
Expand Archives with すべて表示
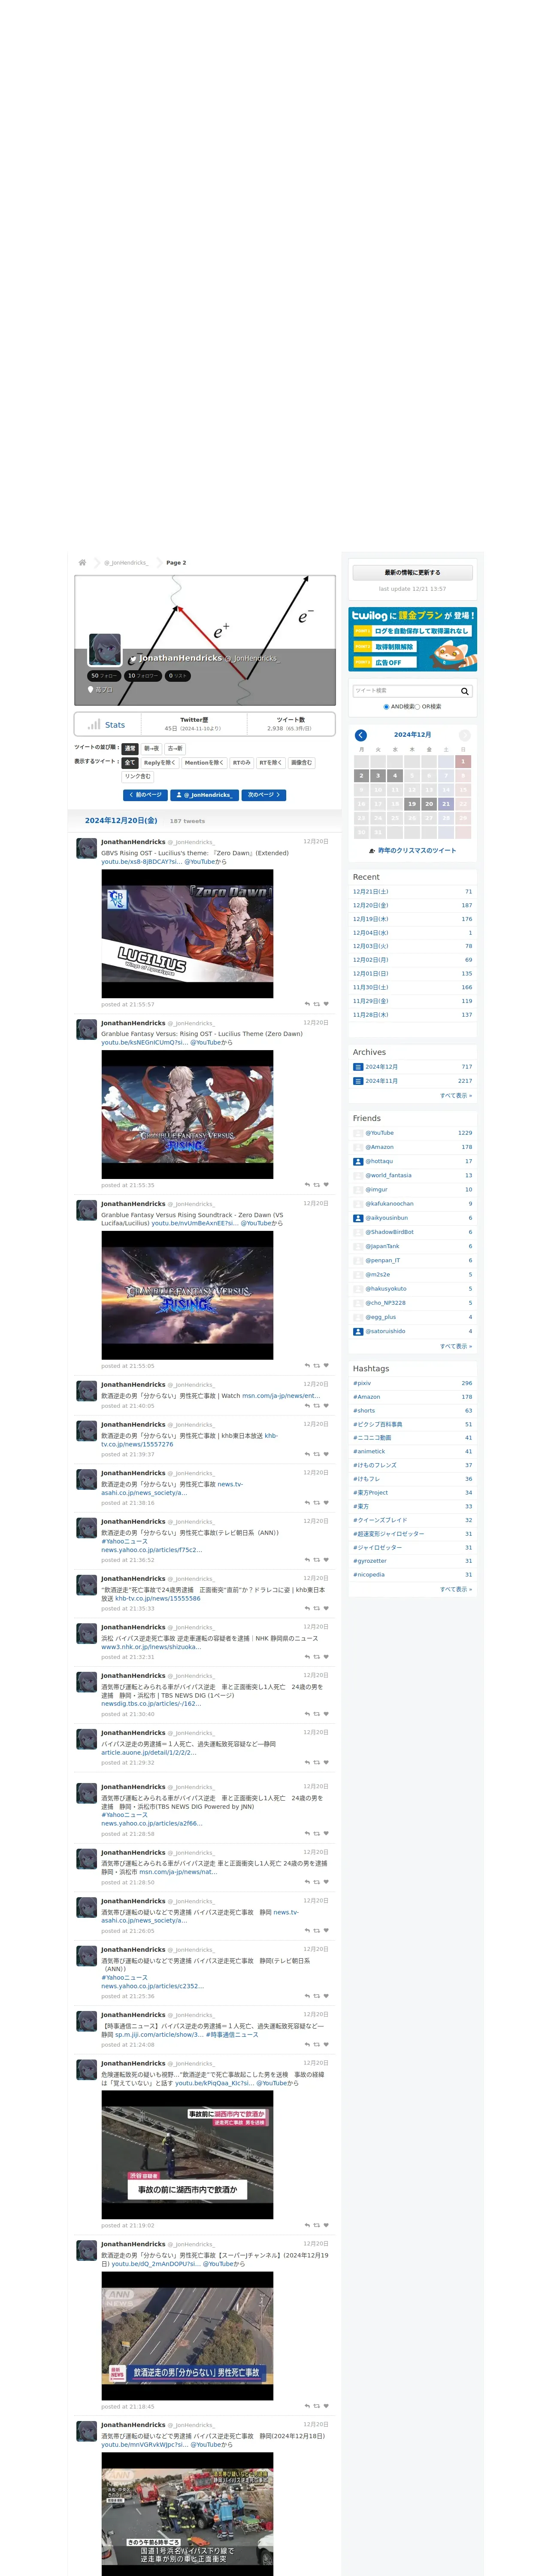456,1096
